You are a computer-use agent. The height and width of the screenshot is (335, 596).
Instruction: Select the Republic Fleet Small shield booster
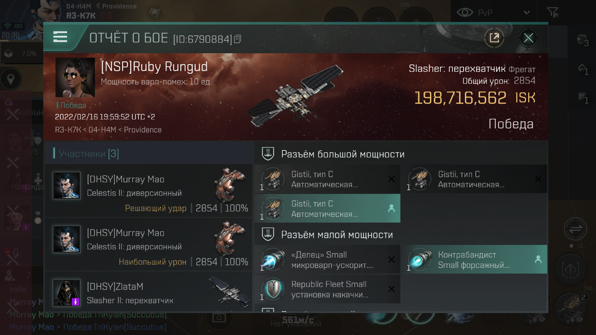[327, 289]
